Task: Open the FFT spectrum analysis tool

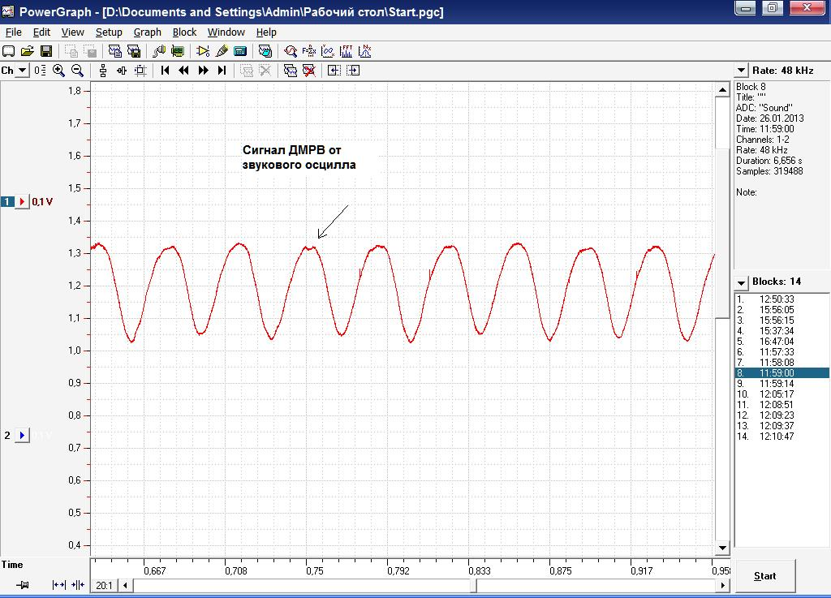Action: [346, 51]
